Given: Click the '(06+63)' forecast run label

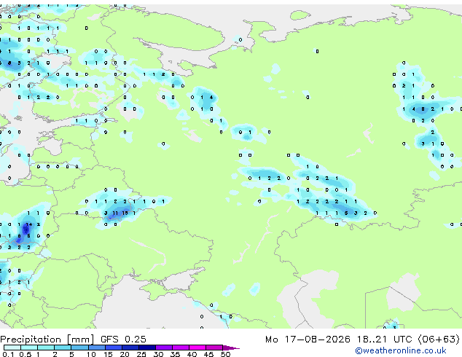Looking at the screenshot, I should [439, 340].
